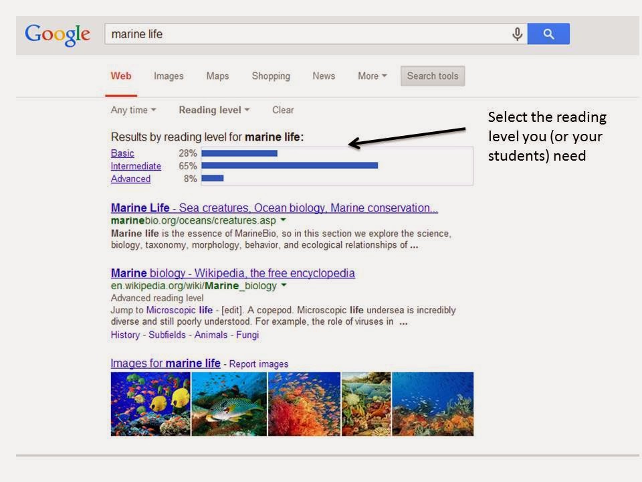Select the Basic reading level filter

122,153
